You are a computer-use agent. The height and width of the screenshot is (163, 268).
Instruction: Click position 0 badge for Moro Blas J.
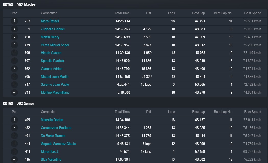pos(15,151)
